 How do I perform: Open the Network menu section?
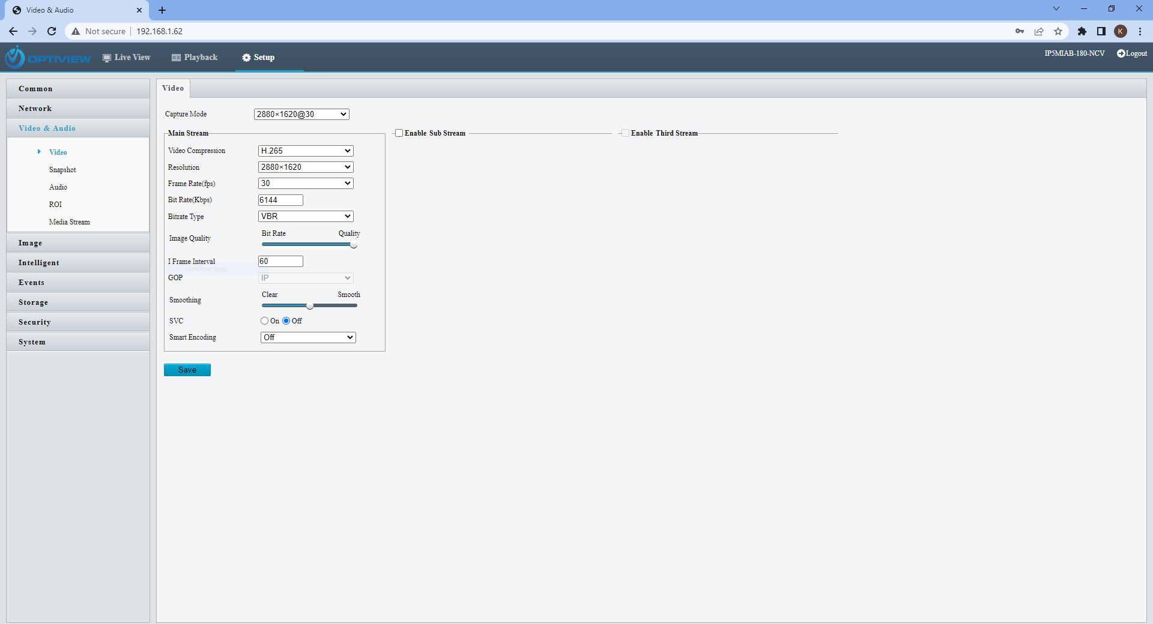pos(35,109)
